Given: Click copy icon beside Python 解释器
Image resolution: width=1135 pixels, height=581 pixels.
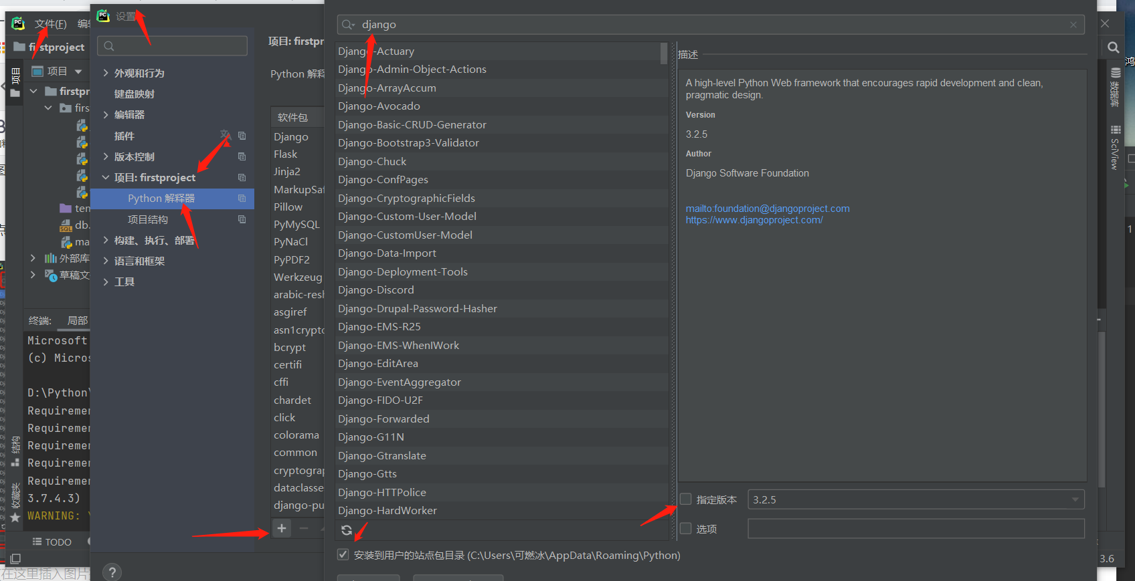Looking at the screenshot, I should point(242,199).
